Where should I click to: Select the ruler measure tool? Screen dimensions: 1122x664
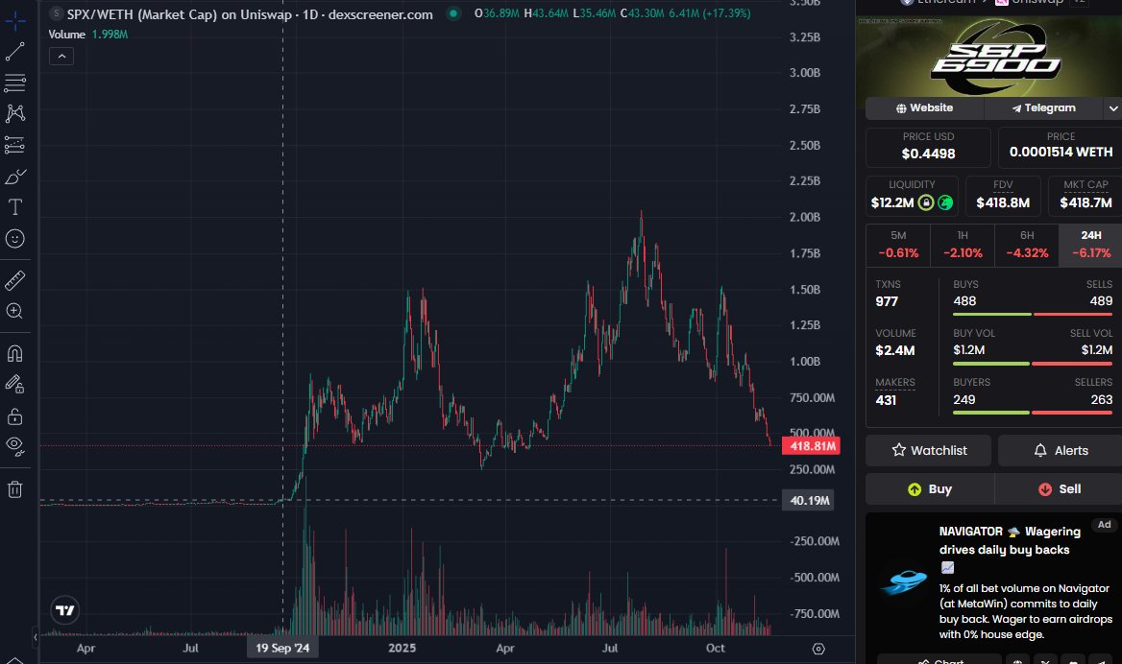click(x=15, y=280)
